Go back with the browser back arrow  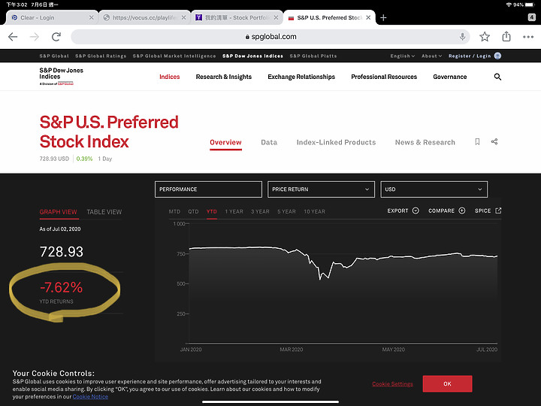tap(13, 37)
